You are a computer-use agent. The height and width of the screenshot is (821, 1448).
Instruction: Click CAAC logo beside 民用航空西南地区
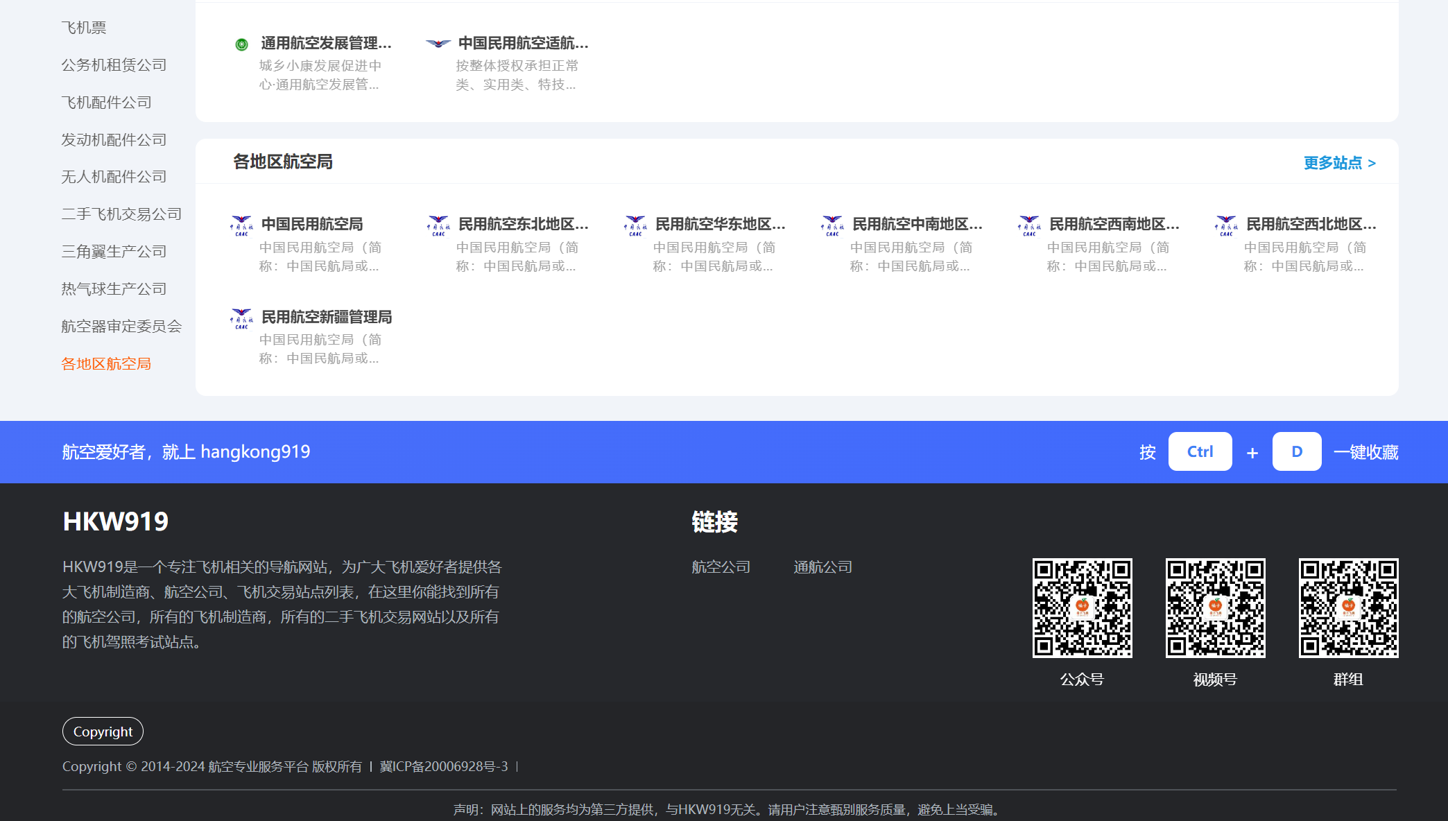(1029, 225)
